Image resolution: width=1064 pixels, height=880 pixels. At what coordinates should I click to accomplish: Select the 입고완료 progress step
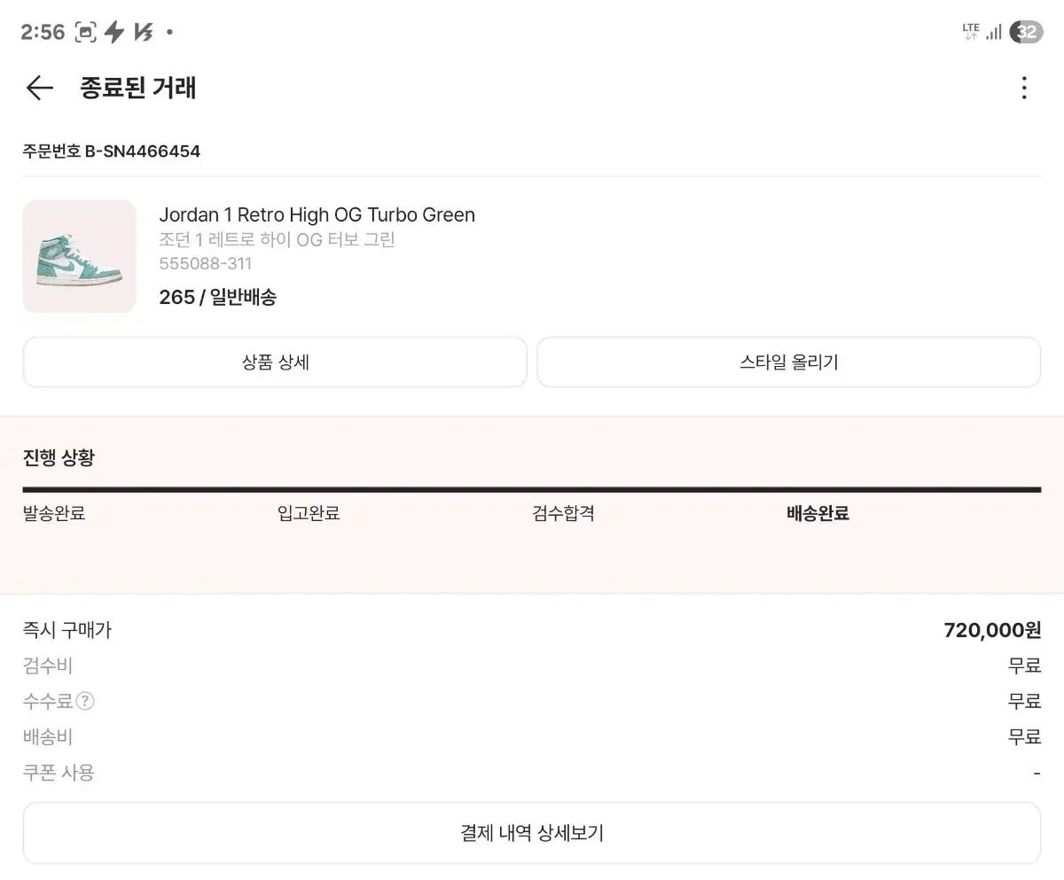point(309,513)
